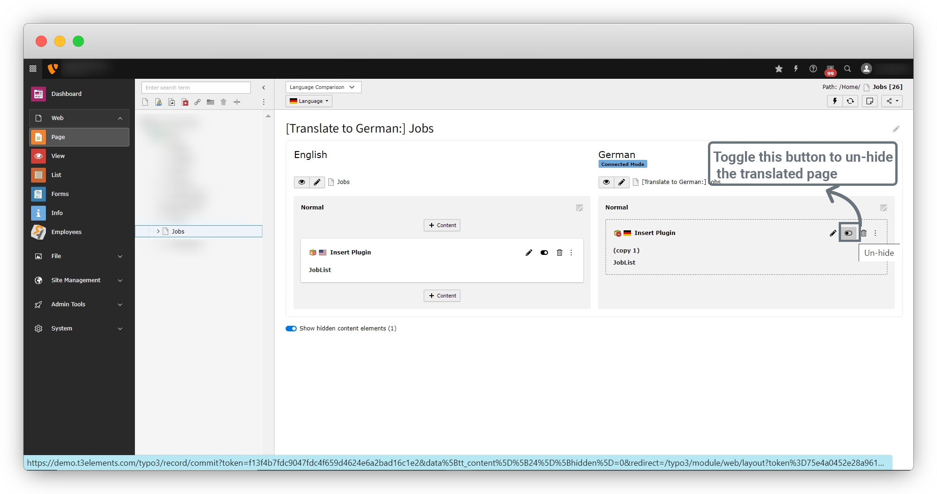Open the Language selector dropdown
The image size is (937, 494).
[309, 101]
